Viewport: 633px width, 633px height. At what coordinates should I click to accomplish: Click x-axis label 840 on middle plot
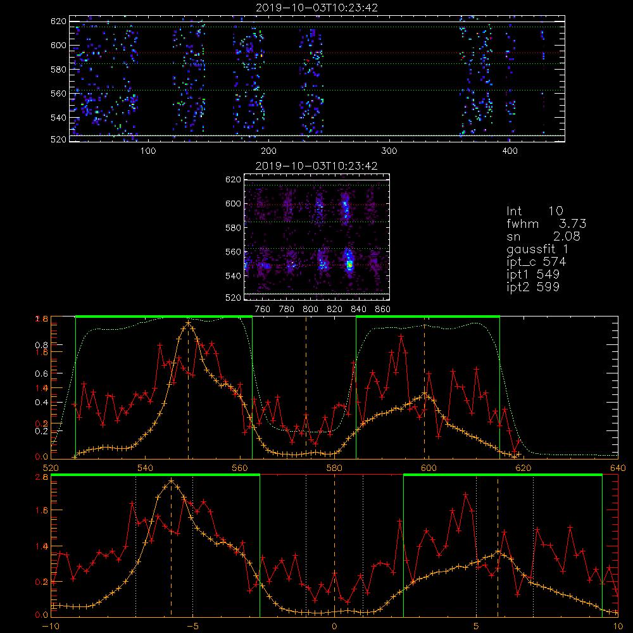[358, 310]
